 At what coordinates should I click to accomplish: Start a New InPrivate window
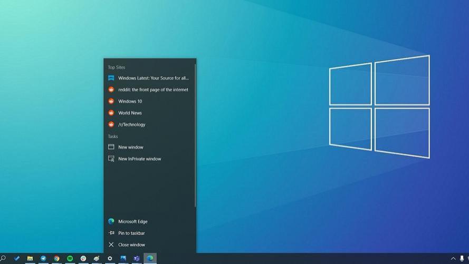click(x=149, y=159)
